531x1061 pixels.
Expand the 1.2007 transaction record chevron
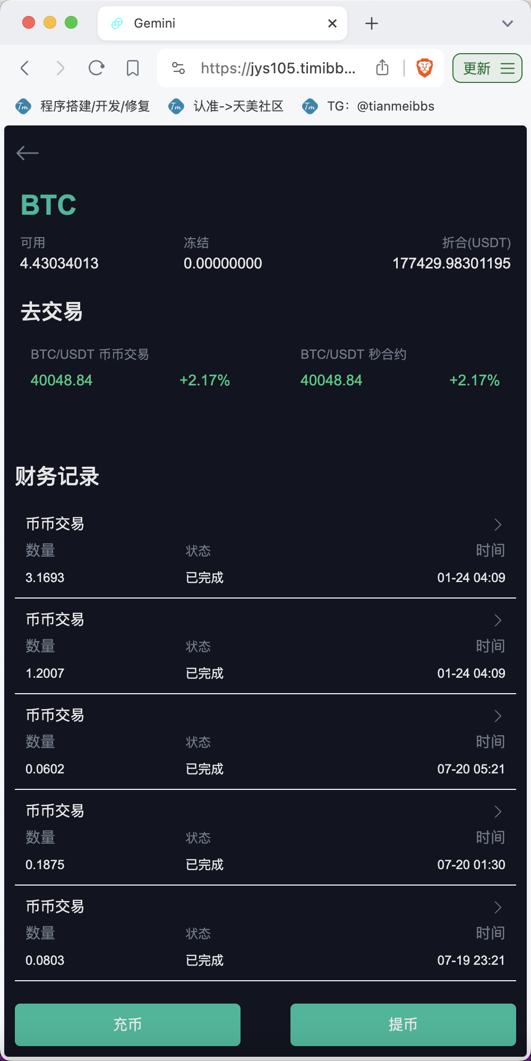(x=498, y=620)
